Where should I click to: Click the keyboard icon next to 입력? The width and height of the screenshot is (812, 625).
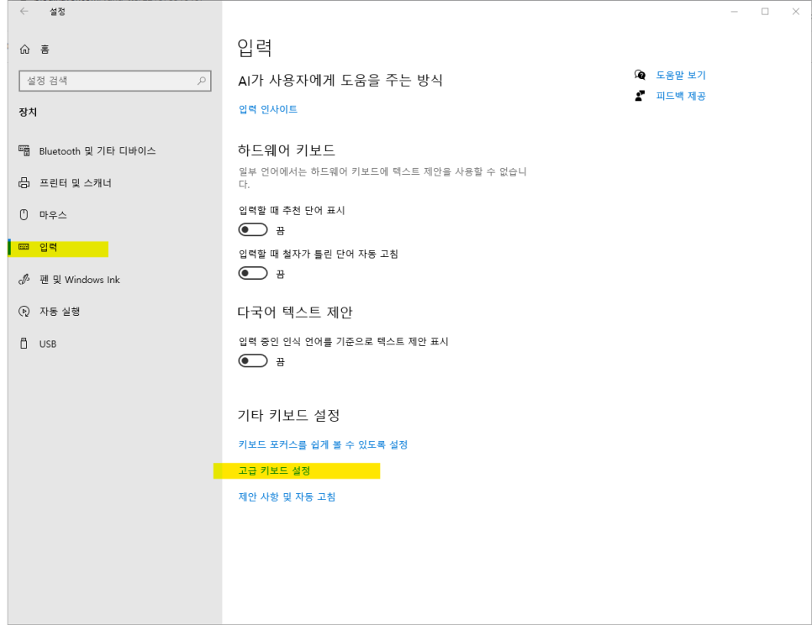[24, 247]
